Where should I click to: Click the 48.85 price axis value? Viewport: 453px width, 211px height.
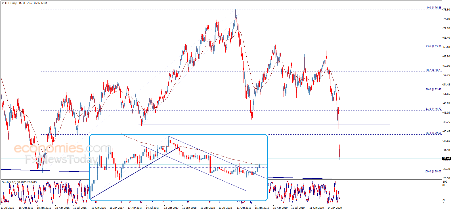point(446,103)
